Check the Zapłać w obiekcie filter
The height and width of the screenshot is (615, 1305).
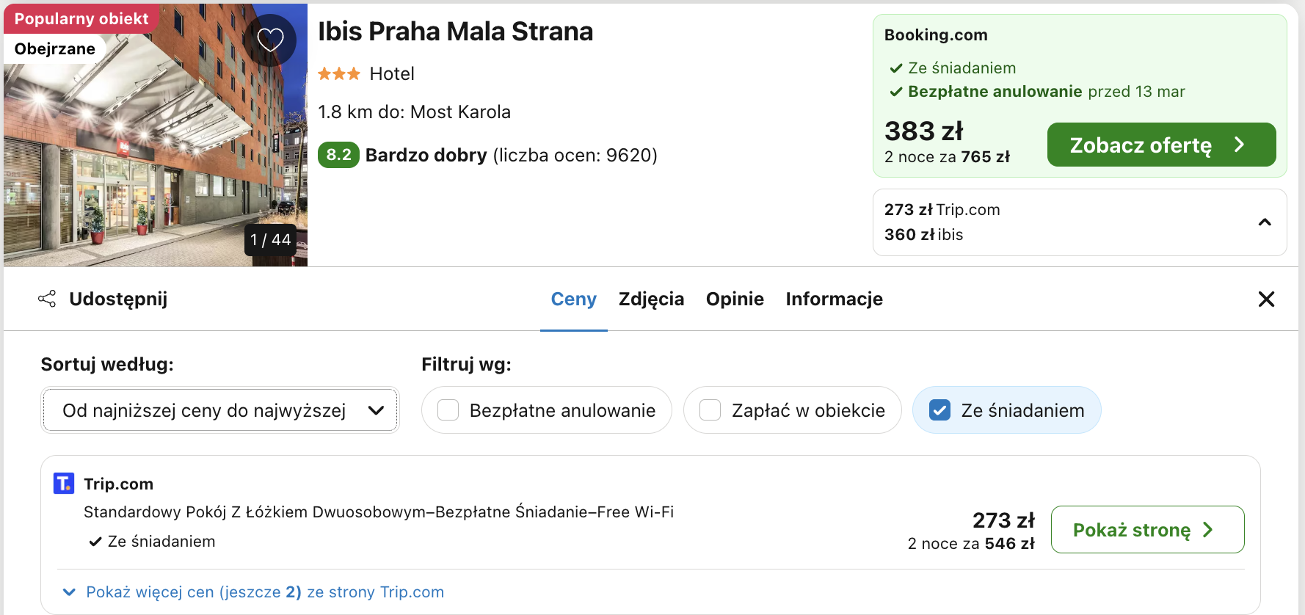click(x=710, y=410)
